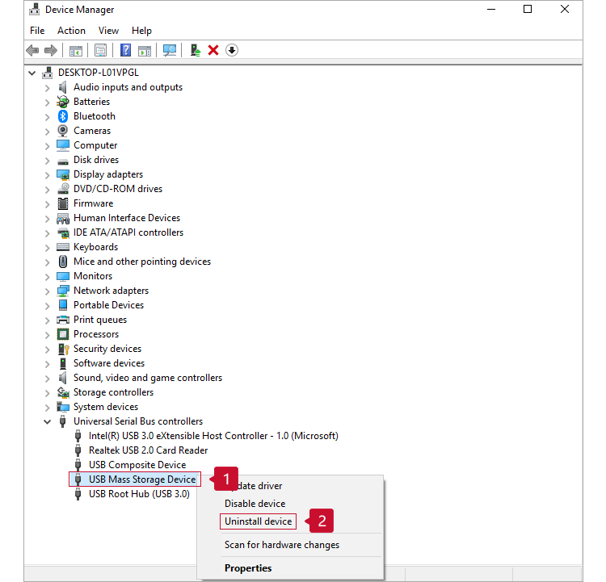Click the Scan for hardware changes monitor icon

coord(170,50)
